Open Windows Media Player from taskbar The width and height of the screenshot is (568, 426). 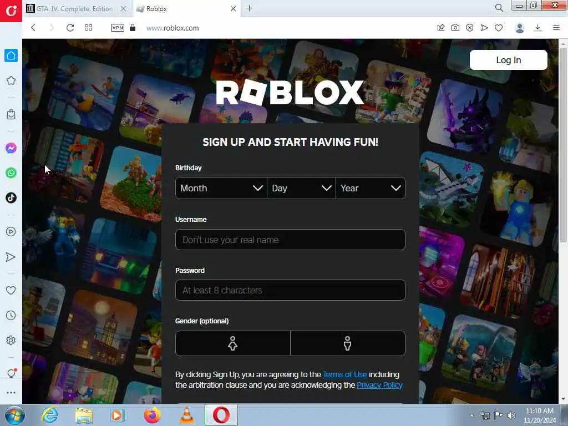point(118,415)
